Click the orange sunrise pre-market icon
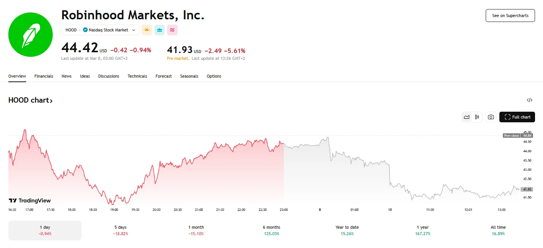The height and width of the screenshot is (248, 543). [x=146, y=30]
